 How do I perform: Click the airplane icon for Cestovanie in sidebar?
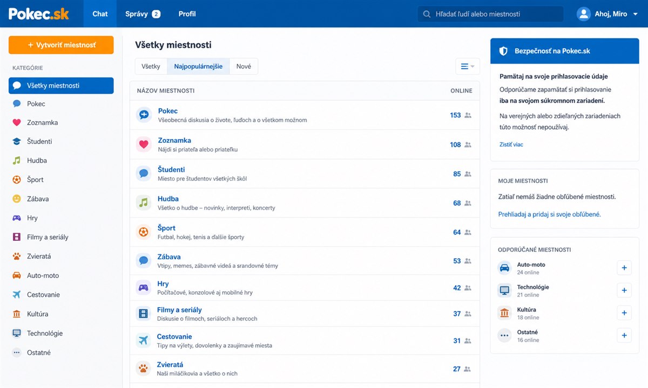point(17,295)
